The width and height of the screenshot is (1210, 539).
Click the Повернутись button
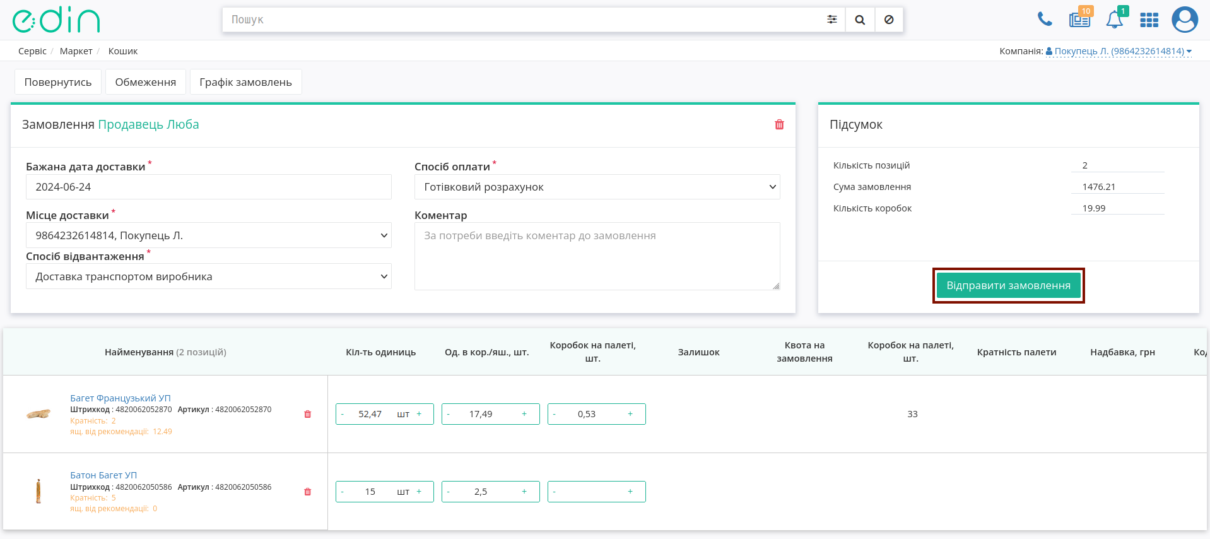coord(58,82)
